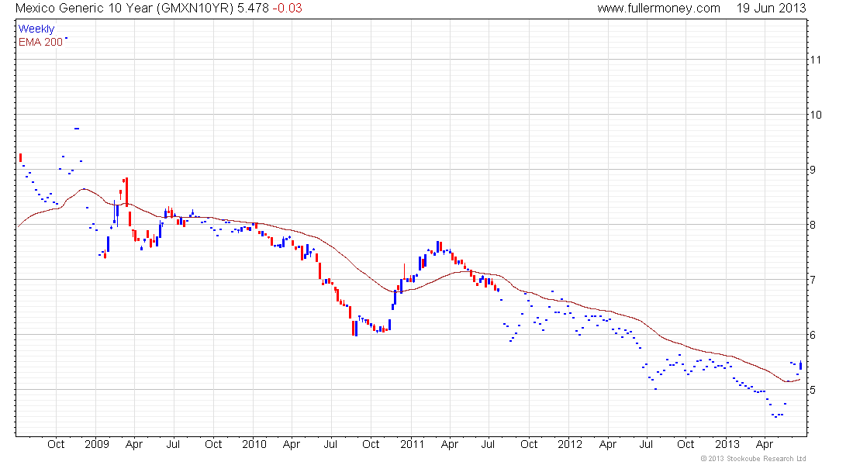Select the 'EMA 200' legend label

(41, 42)
